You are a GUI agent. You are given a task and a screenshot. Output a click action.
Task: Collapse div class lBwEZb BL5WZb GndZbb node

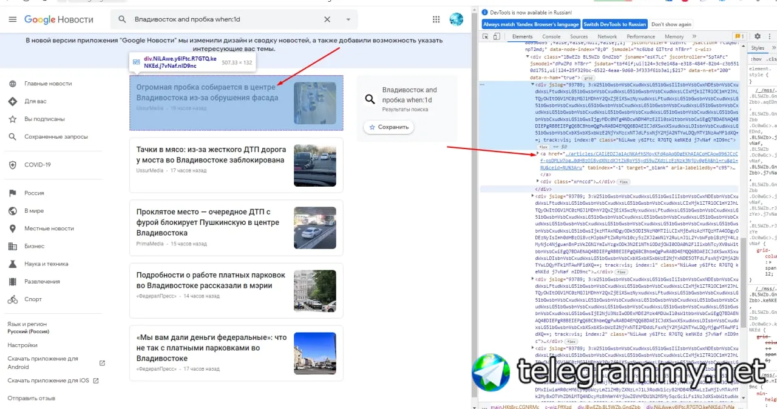528,56
